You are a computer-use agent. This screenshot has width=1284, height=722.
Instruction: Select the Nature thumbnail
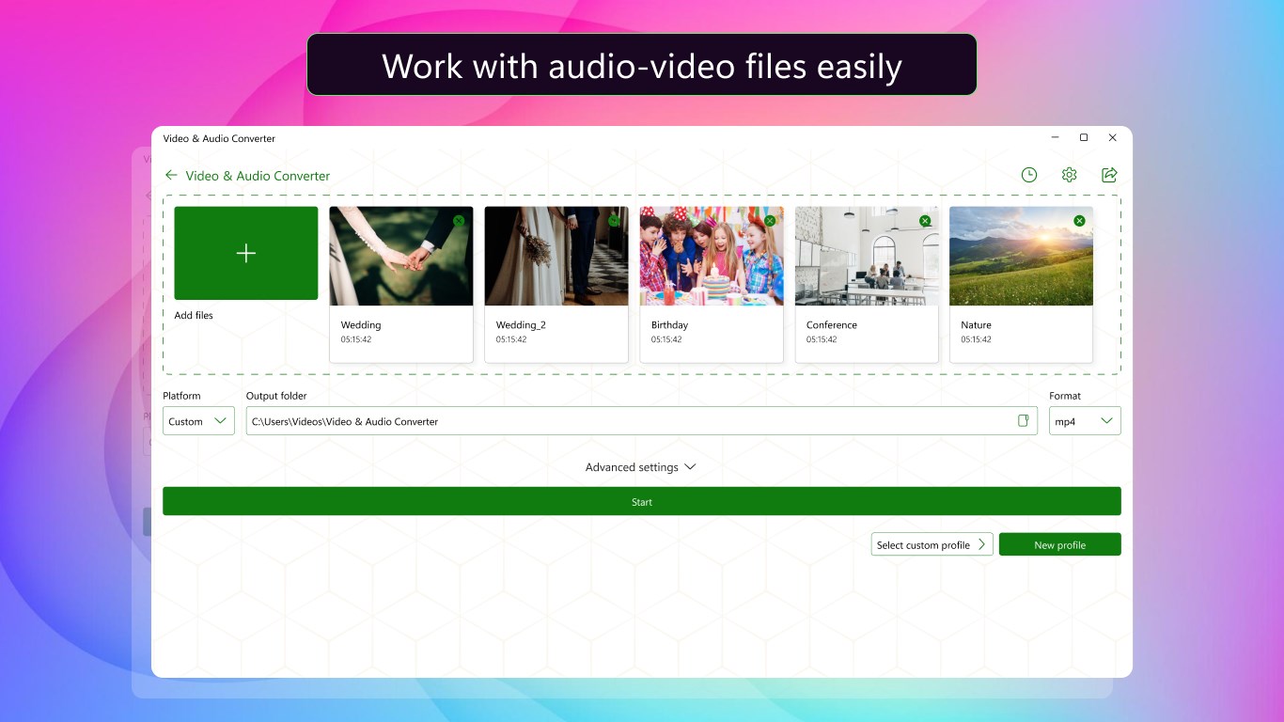point(1021,256)
